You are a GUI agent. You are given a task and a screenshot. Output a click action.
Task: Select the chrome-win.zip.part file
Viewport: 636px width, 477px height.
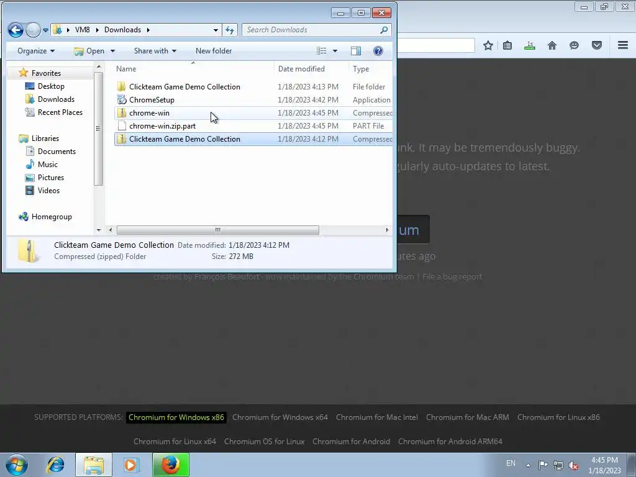(162, 125)
